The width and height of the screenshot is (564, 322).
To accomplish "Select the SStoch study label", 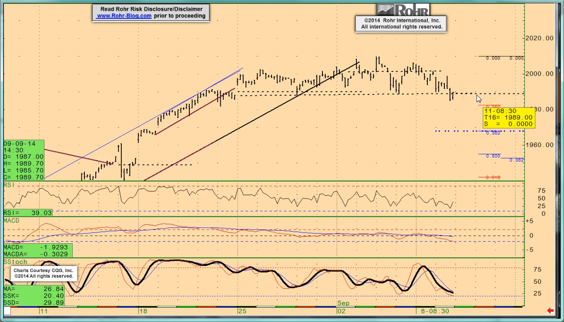I will (x=15, y=262).
